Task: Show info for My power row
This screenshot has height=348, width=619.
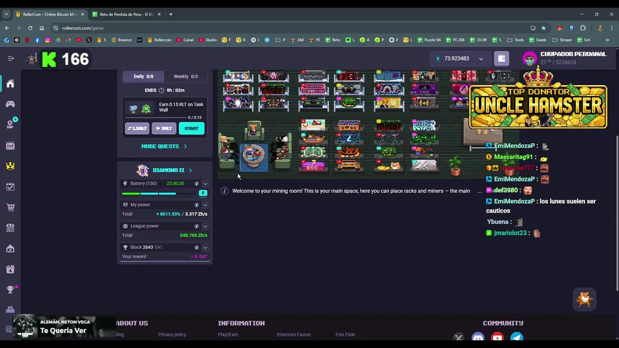Action: click(x=196, y=205)
